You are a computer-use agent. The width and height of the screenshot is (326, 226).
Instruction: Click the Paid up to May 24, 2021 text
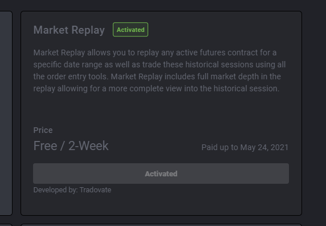point(245,147)
